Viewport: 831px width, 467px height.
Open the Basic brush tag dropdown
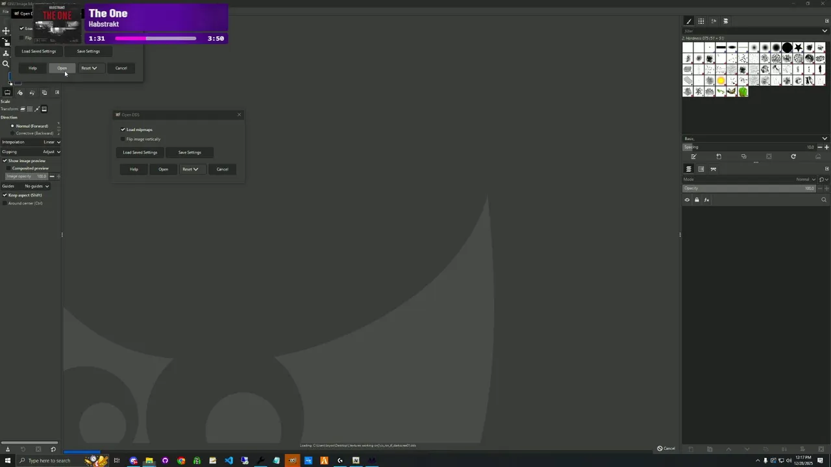pyautogui.click(x=825, y=138)
